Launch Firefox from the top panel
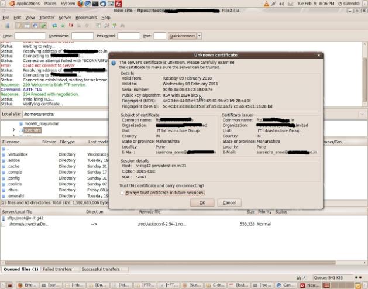Screen dimensions: 368x289 coord(81,4)
